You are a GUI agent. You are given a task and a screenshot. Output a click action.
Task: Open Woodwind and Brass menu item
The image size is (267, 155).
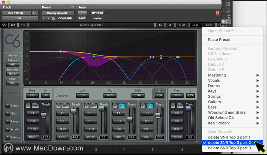(232, 112)
